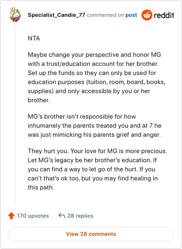Select the paragraph starting "They hurt you"

tap(97, 169)
